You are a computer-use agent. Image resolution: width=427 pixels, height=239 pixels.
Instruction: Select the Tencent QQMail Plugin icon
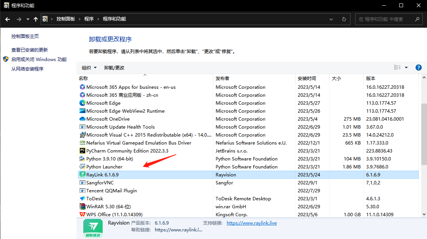[82, 191]
